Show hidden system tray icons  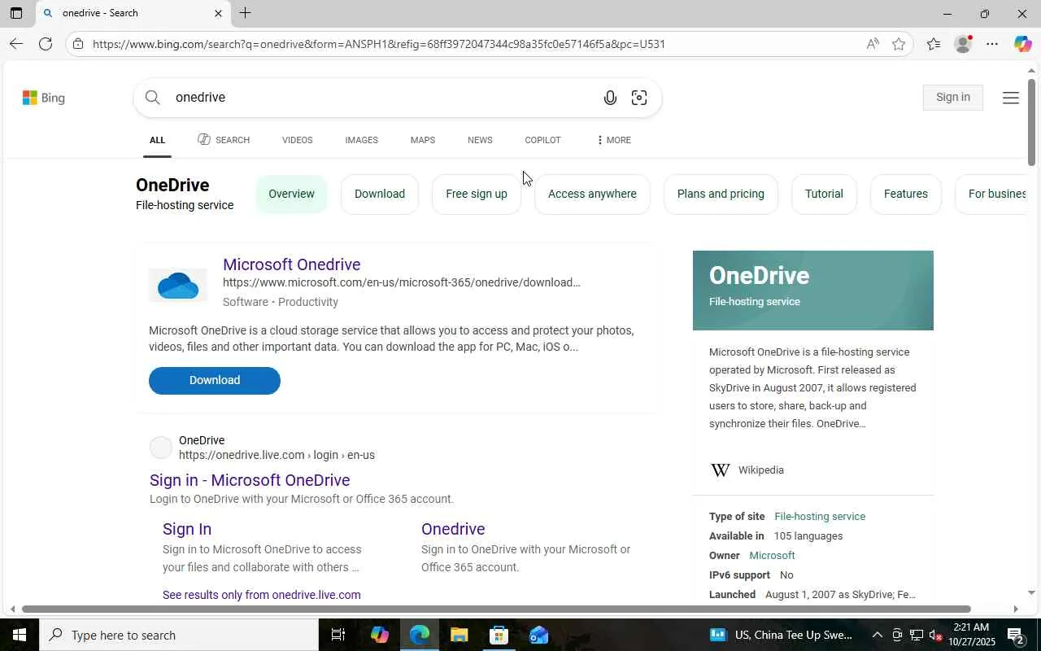[x=877, y=635]
